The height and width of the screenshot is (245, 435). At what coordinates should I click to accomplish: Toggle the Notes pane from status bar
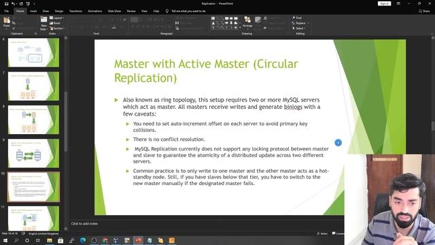coord(322,233)
